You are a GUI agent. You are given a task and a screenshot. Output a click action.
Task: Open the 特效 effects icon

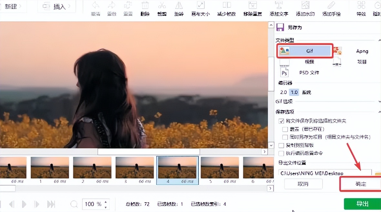[x=361, y=9]
